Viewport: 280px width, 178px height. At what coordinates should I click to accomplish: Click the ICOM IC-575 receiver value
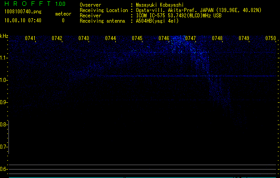point(179,16)
